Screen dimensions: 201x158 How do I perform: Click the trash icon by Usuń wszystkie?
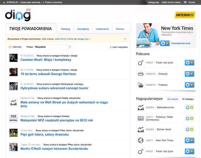(x=111, y=47)
